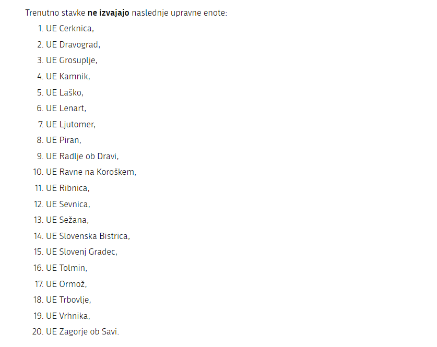Select UE Tolmin in the list
This screenshot has height=347, width=437.
(66, 268)
